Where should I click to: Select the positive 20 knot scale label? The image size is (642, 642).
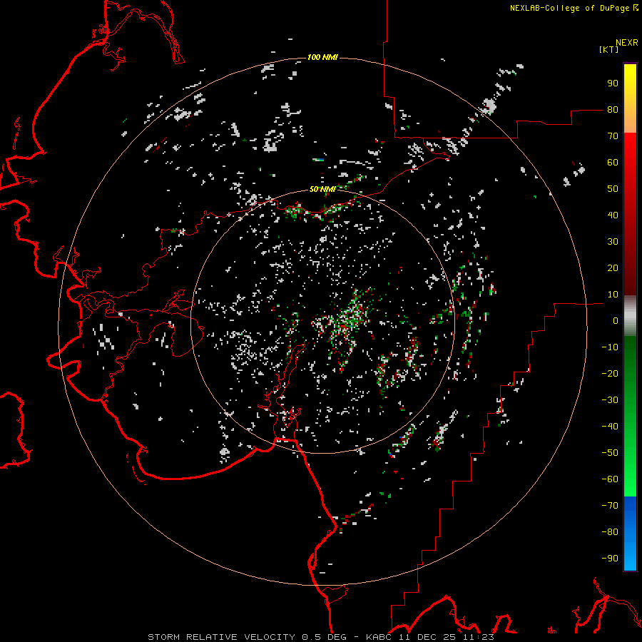613,268
